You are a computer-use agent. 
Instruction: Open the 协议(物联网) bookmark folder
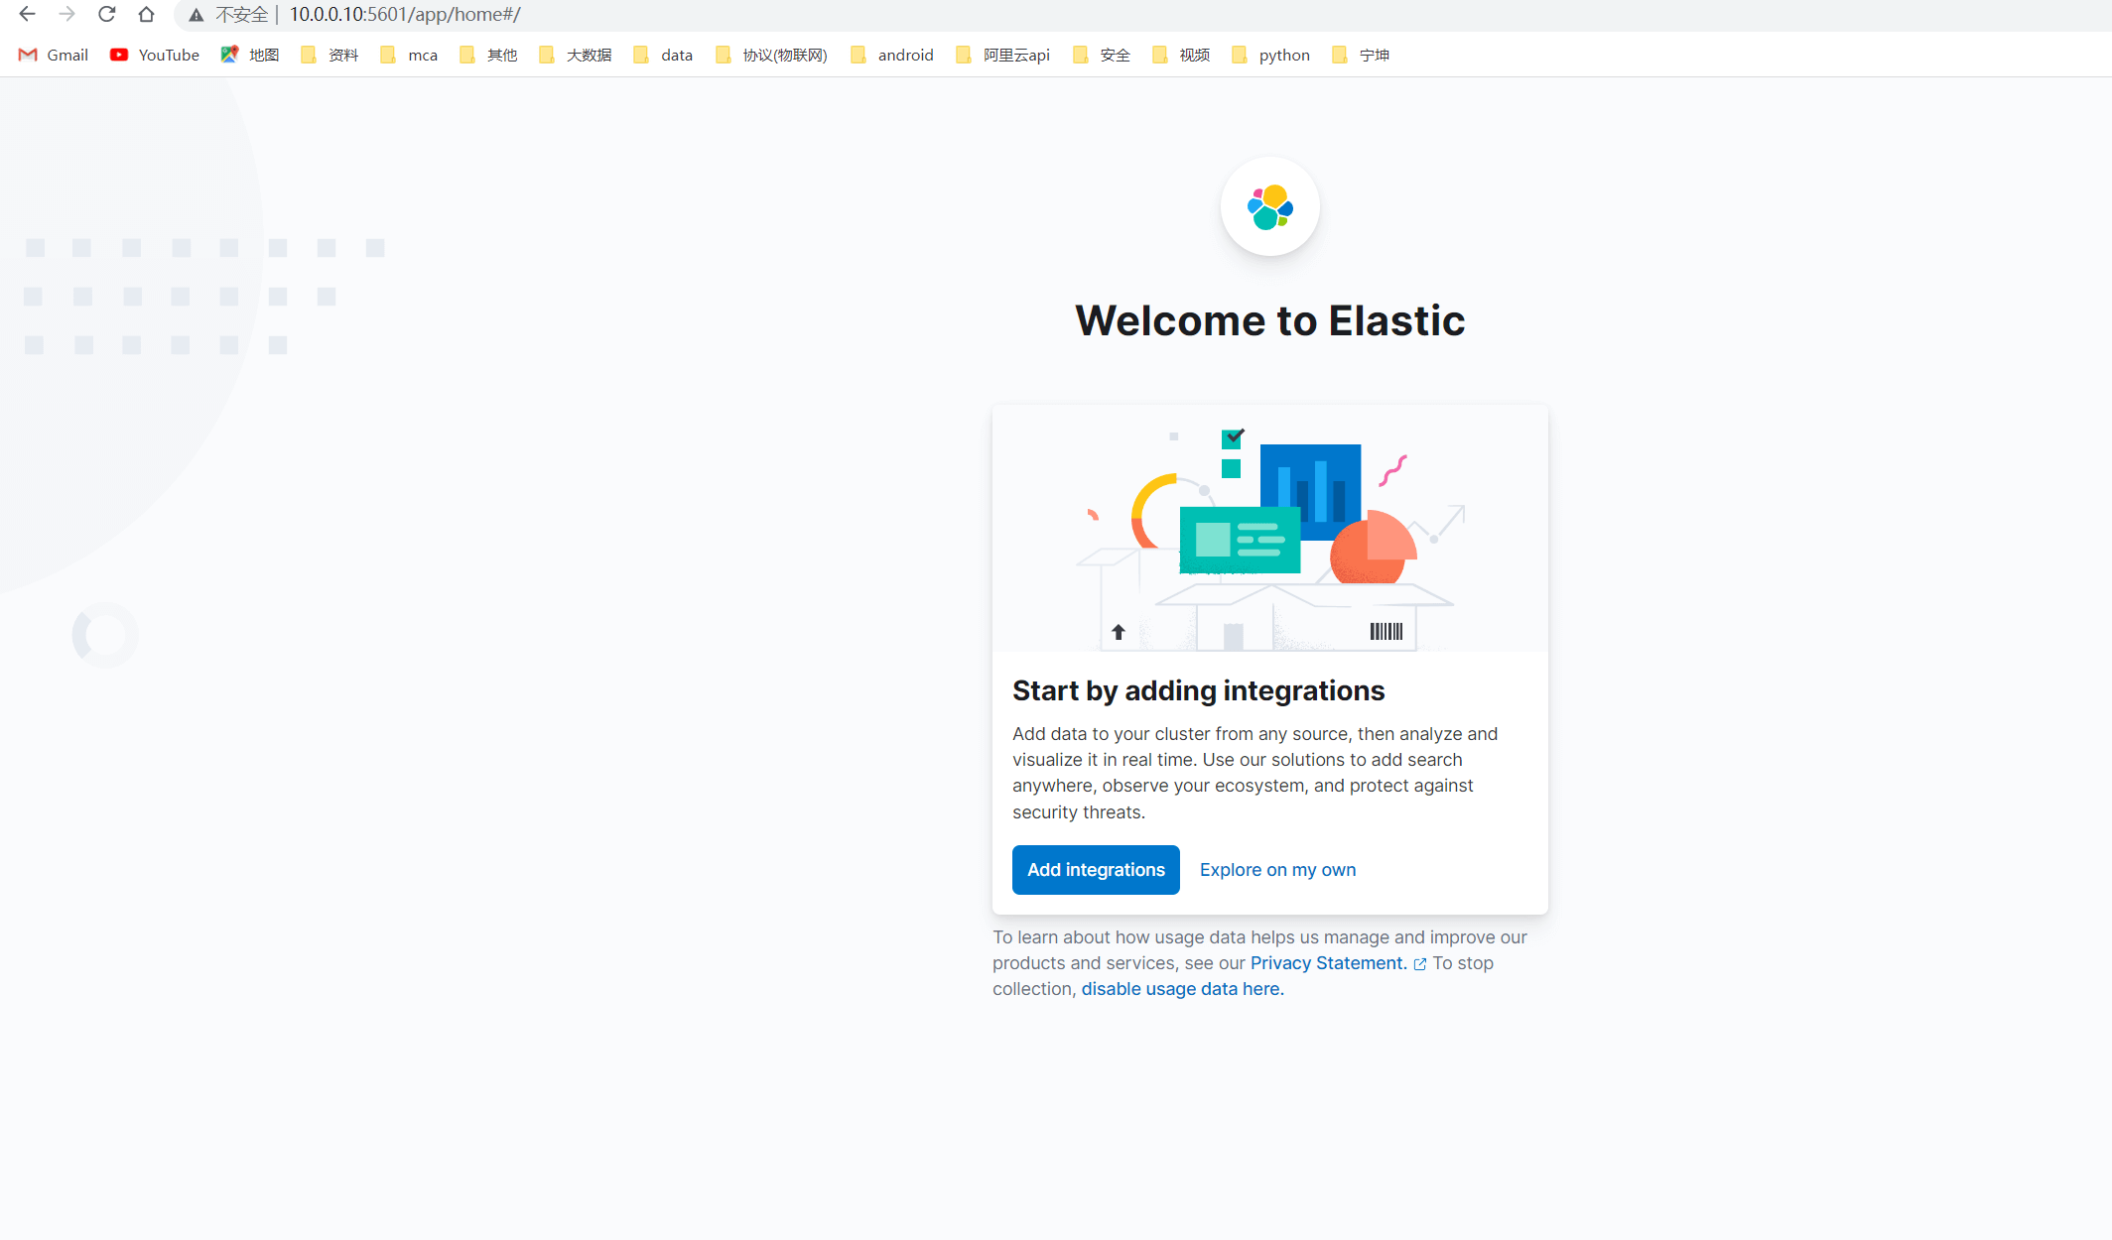(771, 55)
